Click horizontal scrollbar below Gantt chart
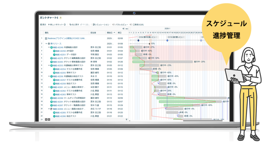This screenshot has width=274, height=144. click(203, 121)
